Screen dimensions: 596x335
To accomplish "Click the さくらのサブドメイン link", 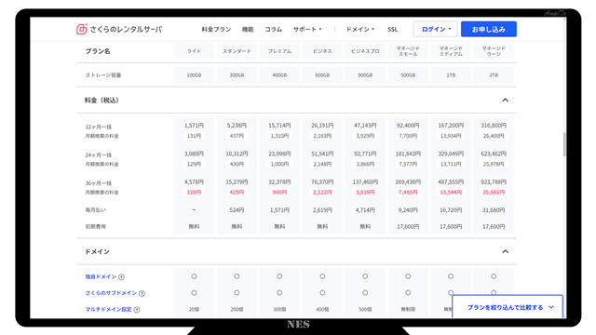I will [x=111, y=293].
